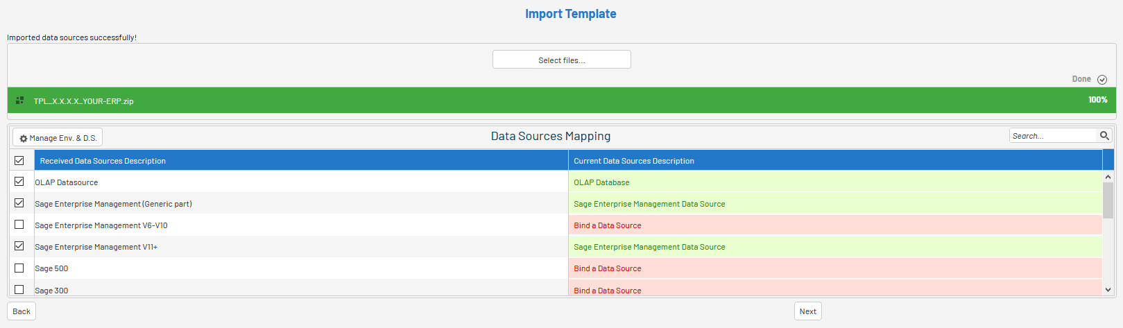Sort by Received Data Sources Description header
This screenshot has height=328, width=1123.
(103, 161)
